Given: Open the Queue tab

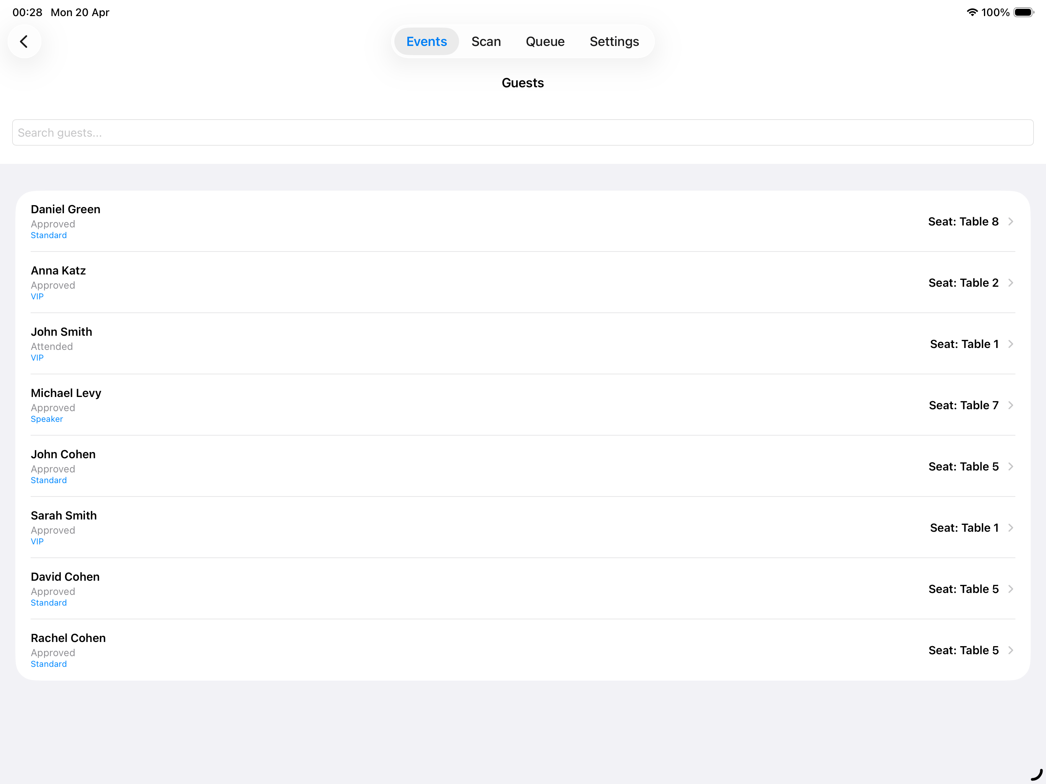Looking at the screenshot, I should click(545, 42).
